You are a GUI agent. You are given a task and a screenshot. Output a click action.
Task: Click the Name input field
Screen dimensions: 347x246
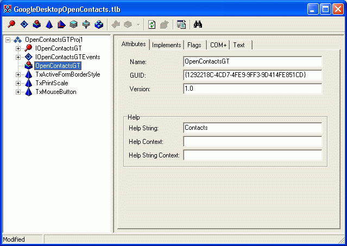253,61
